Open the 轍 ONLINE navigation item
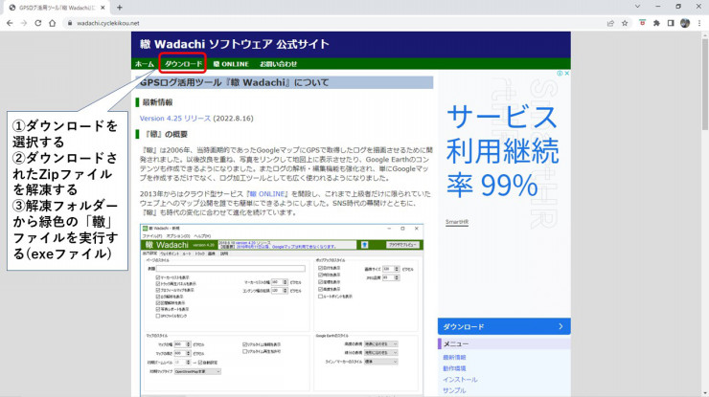709x397 pixels. tap(231, 64)
